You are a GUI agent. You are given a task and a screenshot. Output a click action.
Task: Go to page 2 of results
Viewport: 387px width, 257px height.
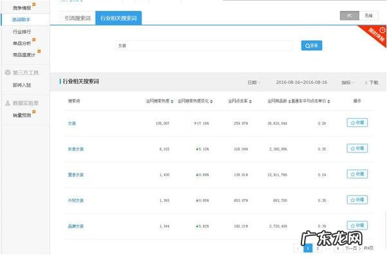click(318, 249)
